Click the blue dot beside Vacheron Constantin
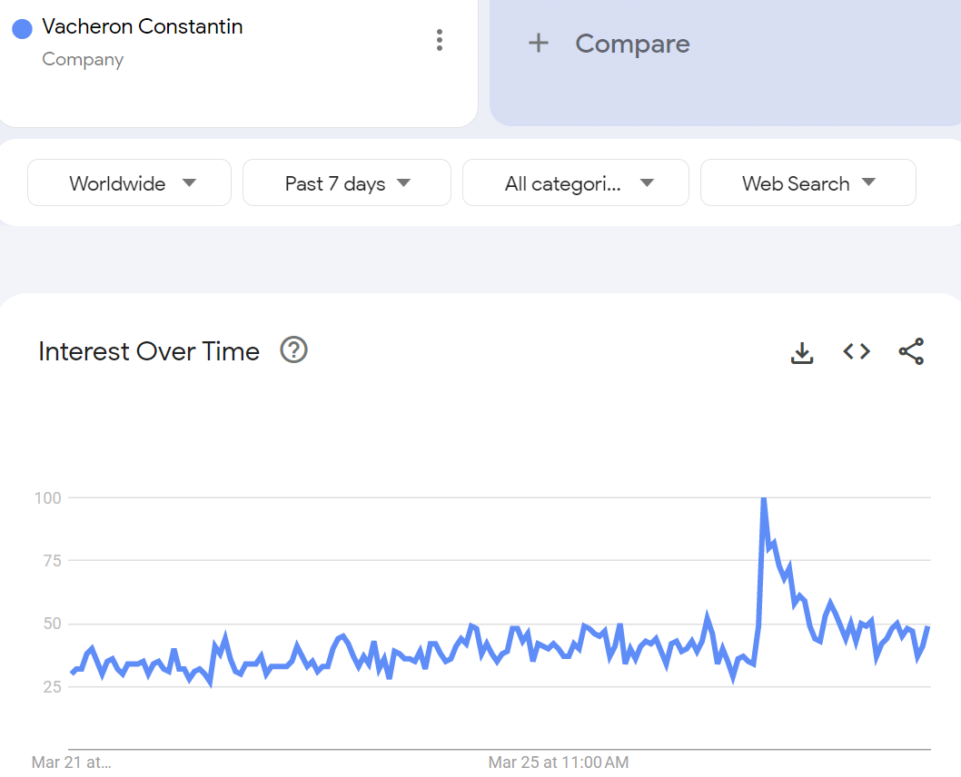This screenshot has width=961, height=777. (x=23, y=28)
